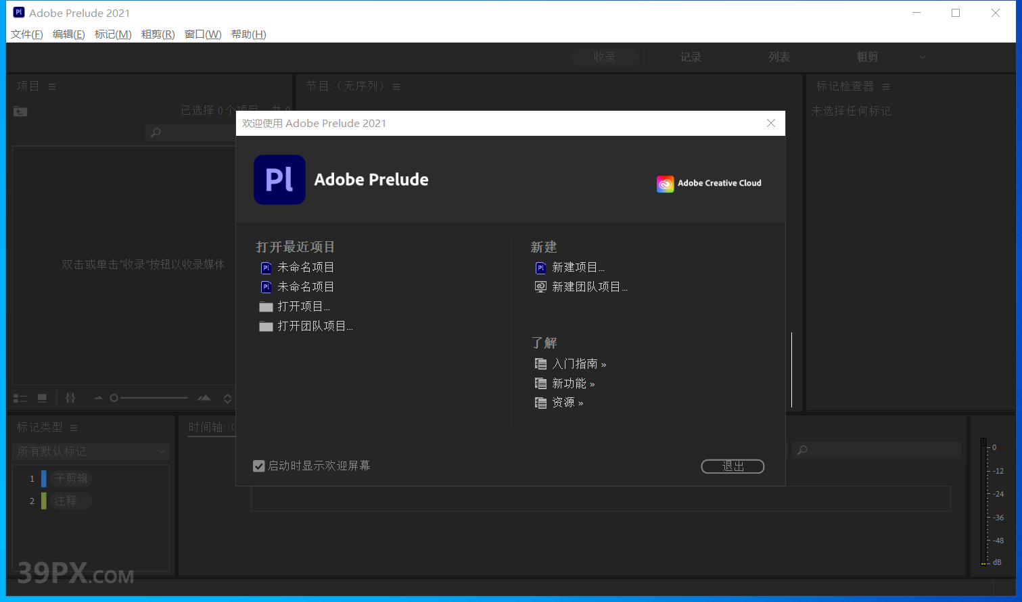Minimize the Adobe Prelude 2021 window

tap(916, 13)
